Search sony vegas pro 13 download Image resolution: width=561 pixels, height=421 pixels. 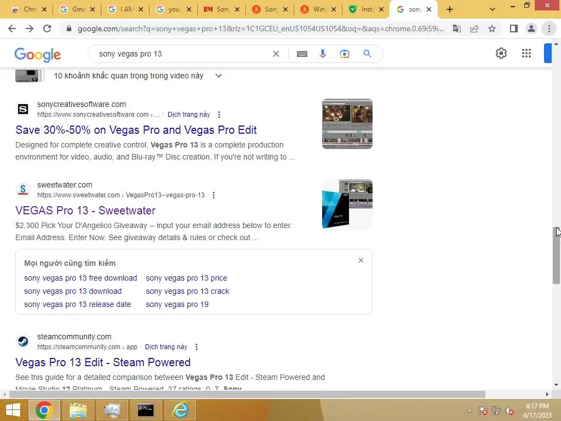[x=73, y=292]
